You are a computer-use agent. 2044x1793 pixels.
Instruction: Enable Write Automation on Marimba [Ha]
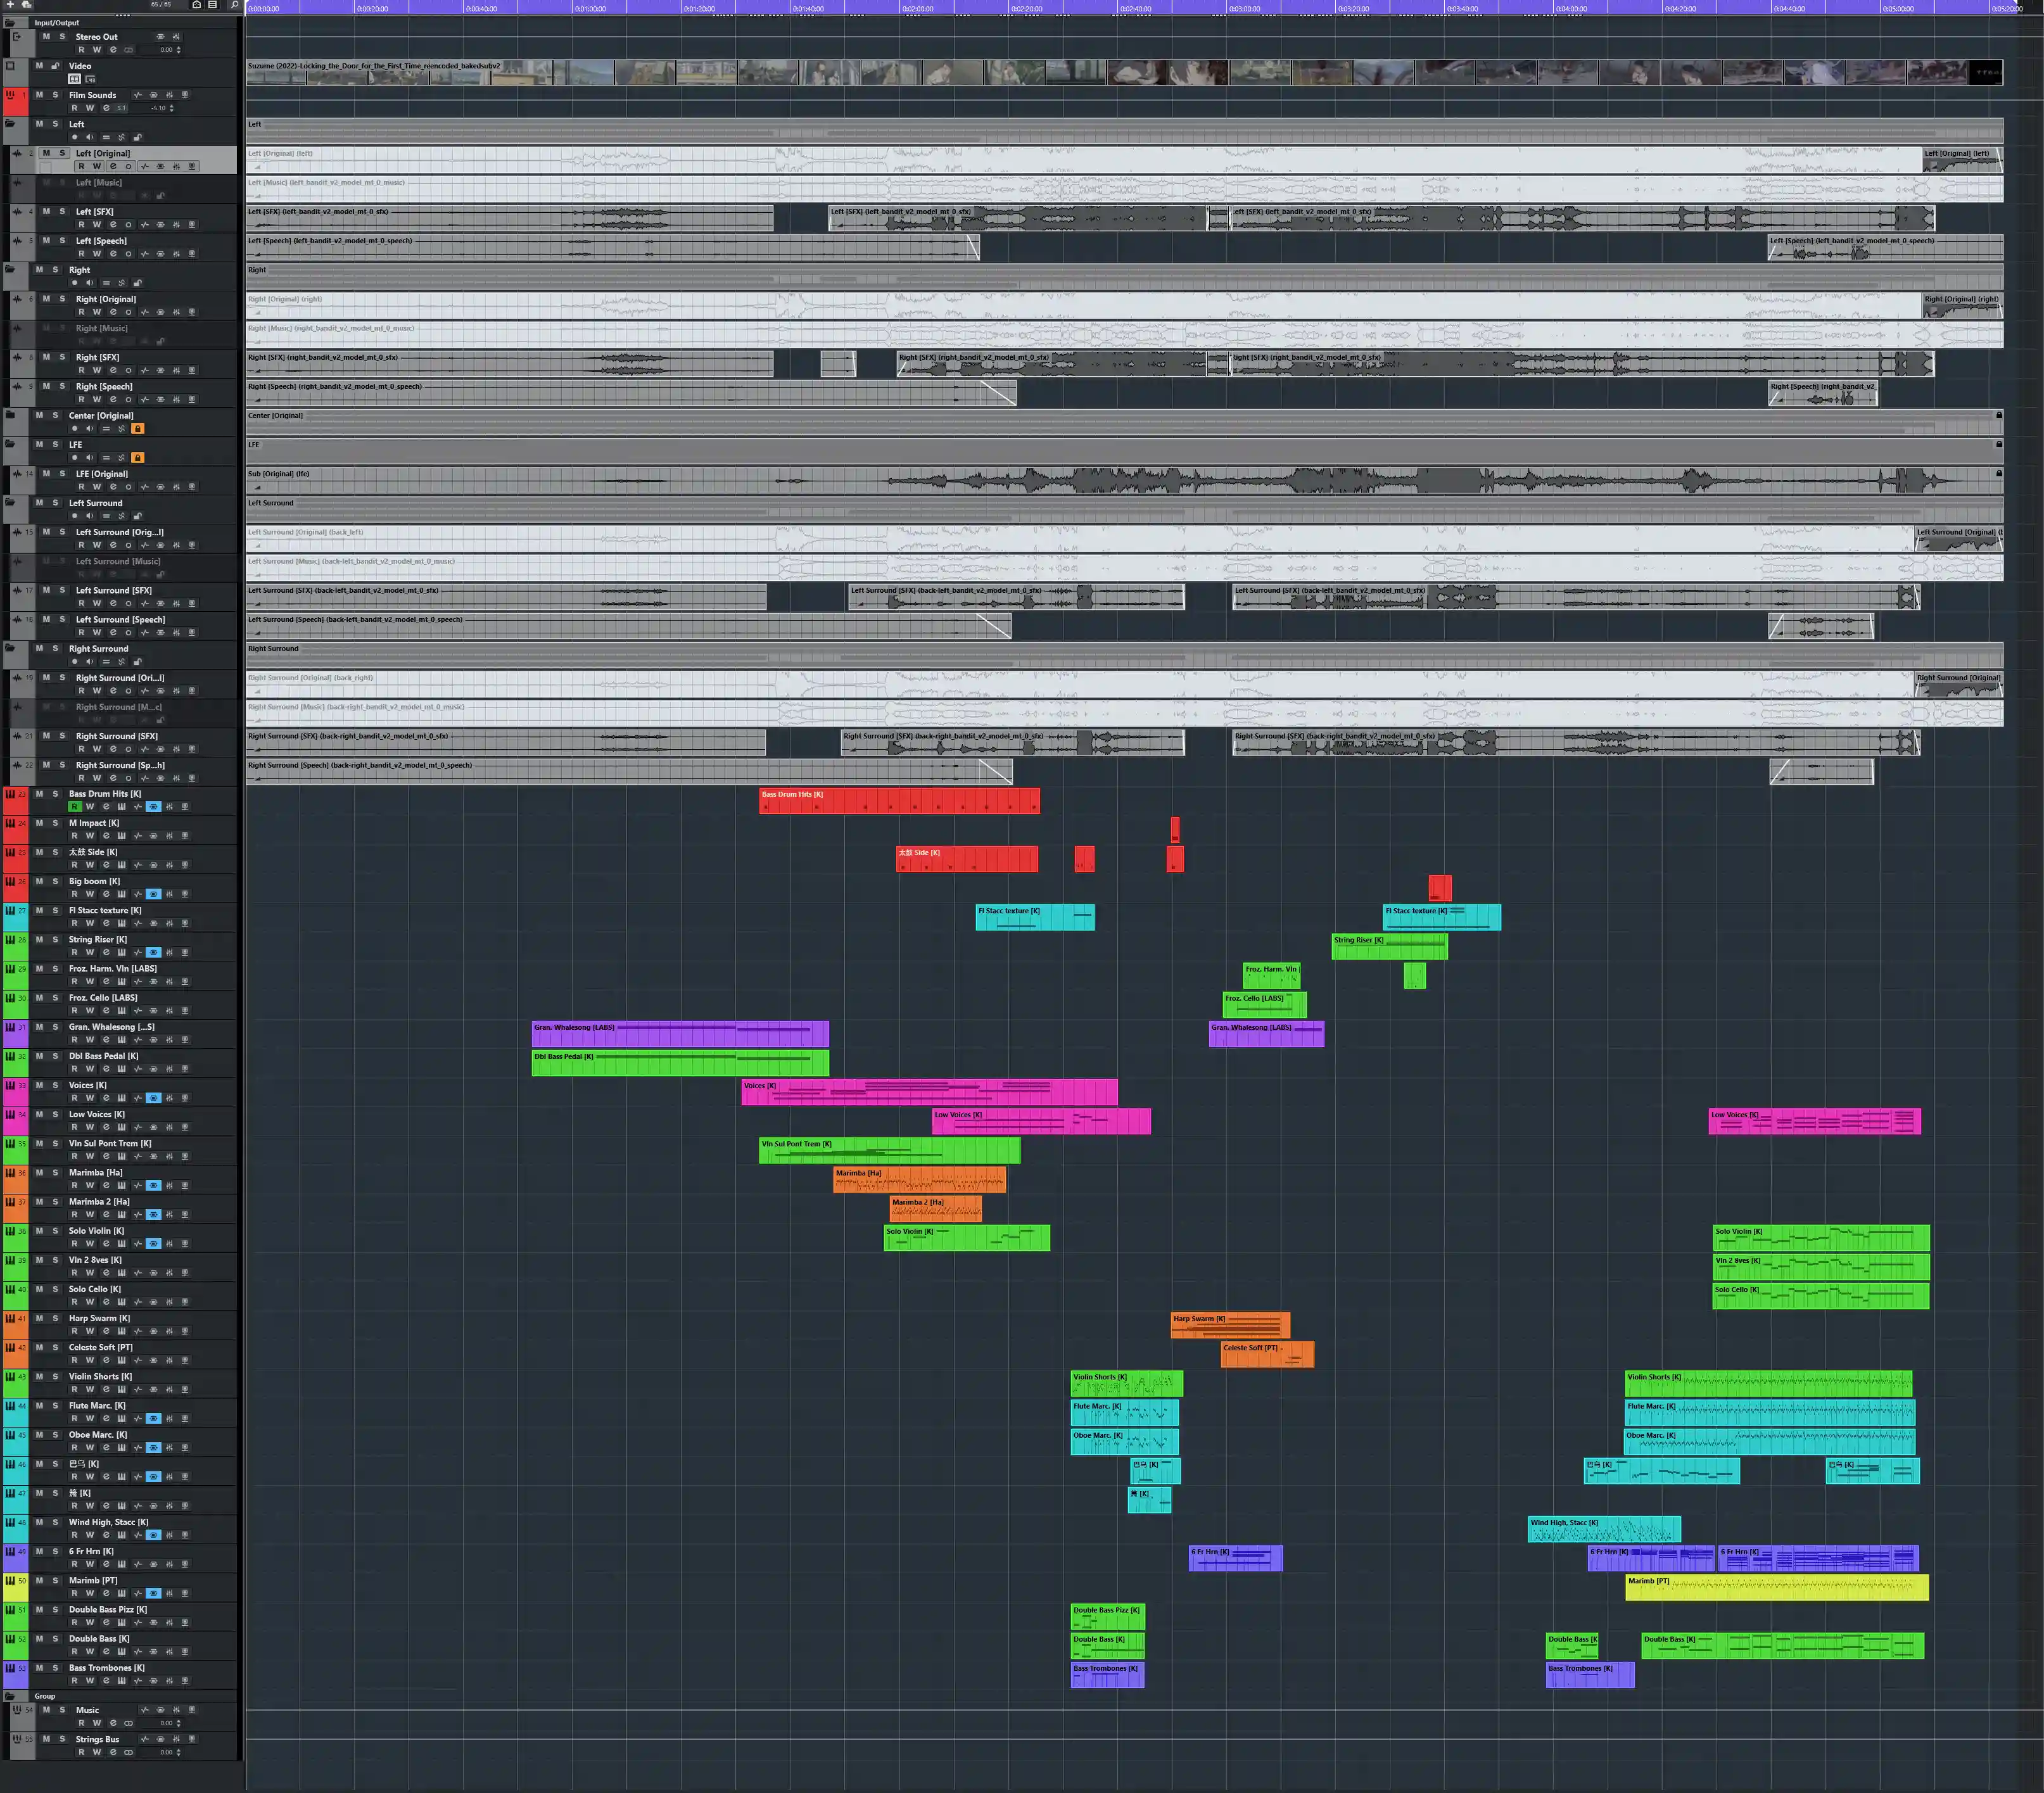click(x=90, y=1185)
